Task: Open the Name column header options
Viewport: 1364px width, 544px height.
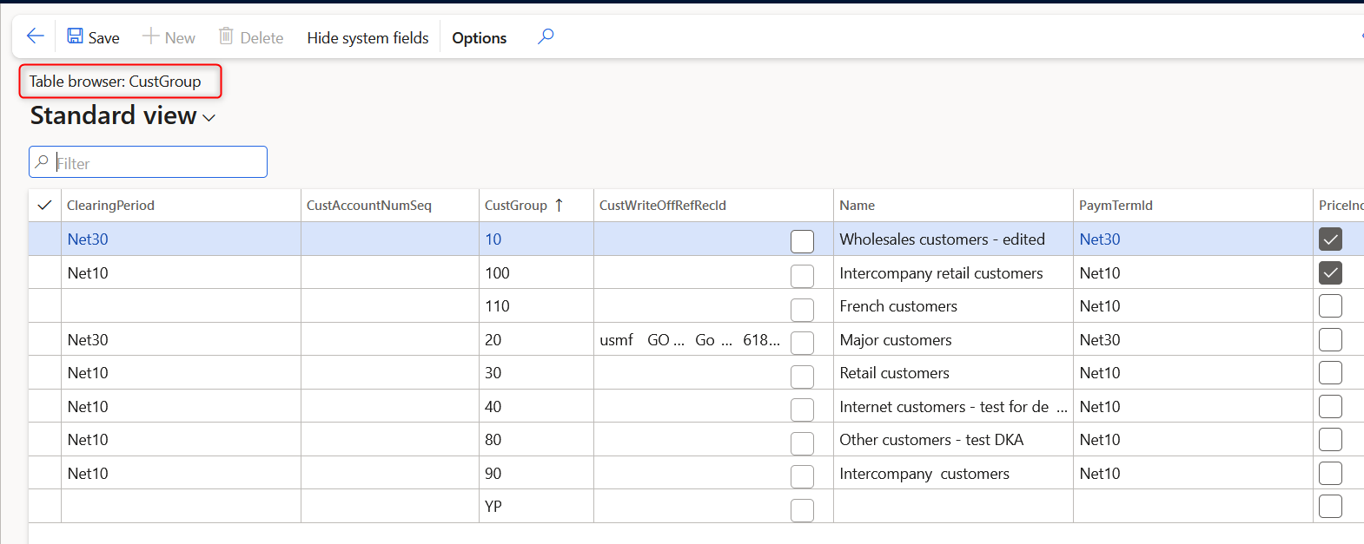Action: tap(857, 206)
